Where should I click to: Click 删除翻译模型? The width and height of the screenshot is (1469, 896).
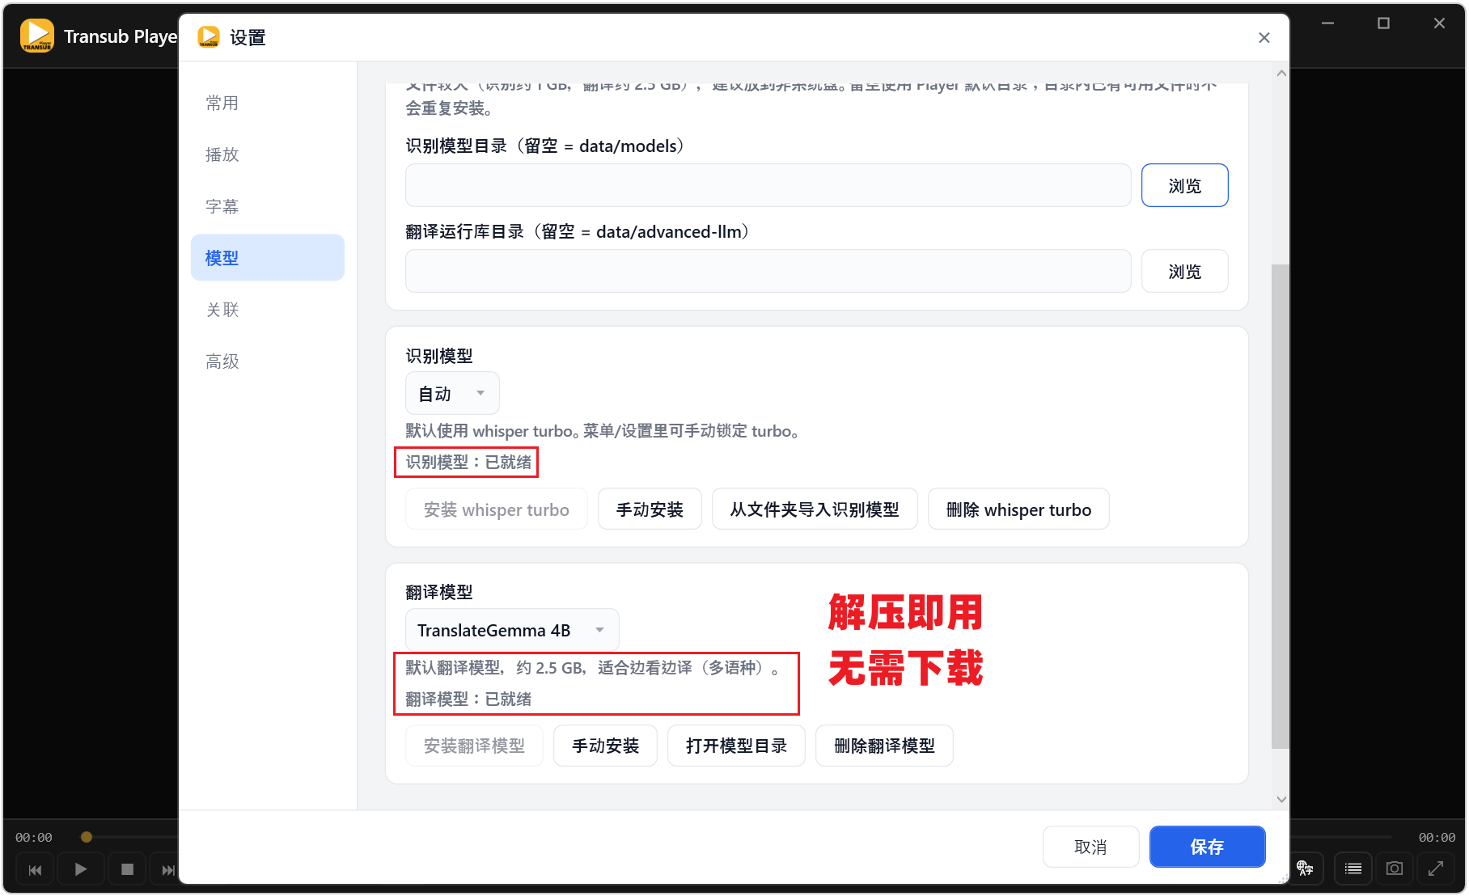tap(884, 746)
